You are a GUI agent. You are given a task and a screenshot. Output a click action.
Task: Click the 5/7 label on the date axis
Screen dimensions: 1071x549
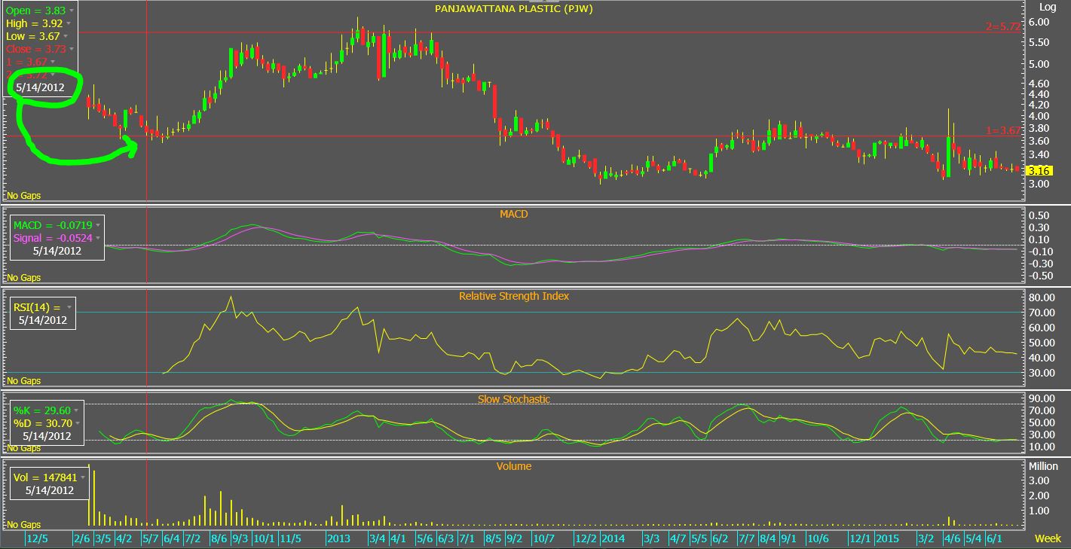tap(150, 538)
